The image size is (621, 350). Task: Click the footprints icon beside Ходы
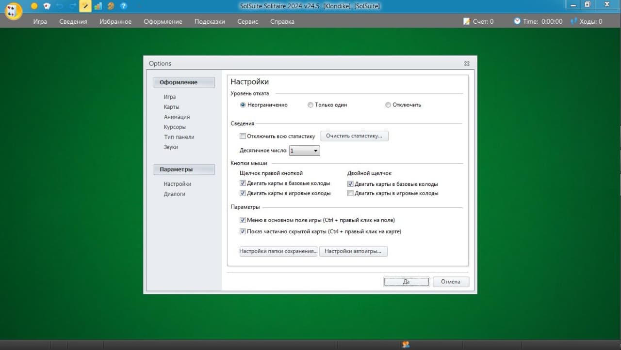(x=574, y=21)
